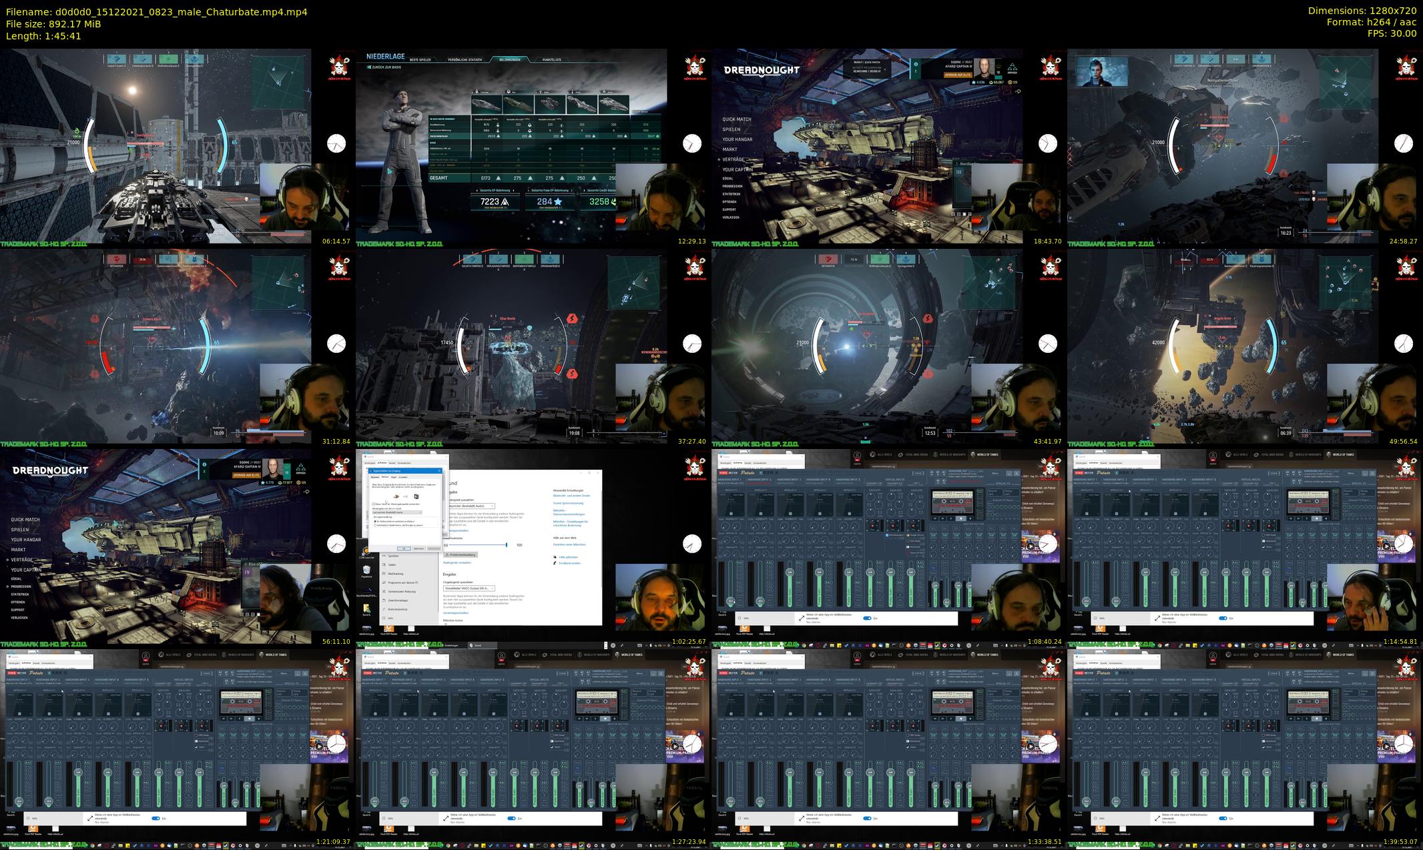The height and width of the screenshot is (850, 1423).
Task: Open Zwischenablage in the settings sidebar
Action: coord(398,600)
